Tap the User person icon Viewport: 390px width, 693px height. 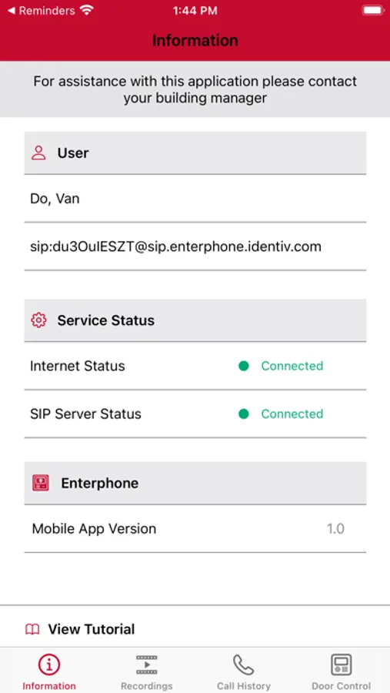(x=39, y=153)
